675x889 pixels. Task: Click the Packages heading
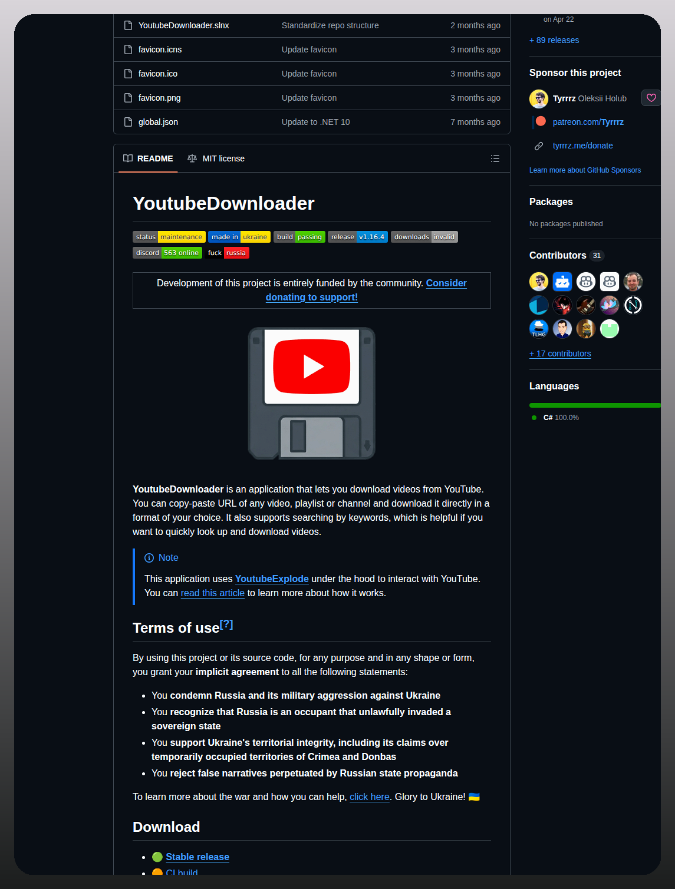[x=551, y=201]
